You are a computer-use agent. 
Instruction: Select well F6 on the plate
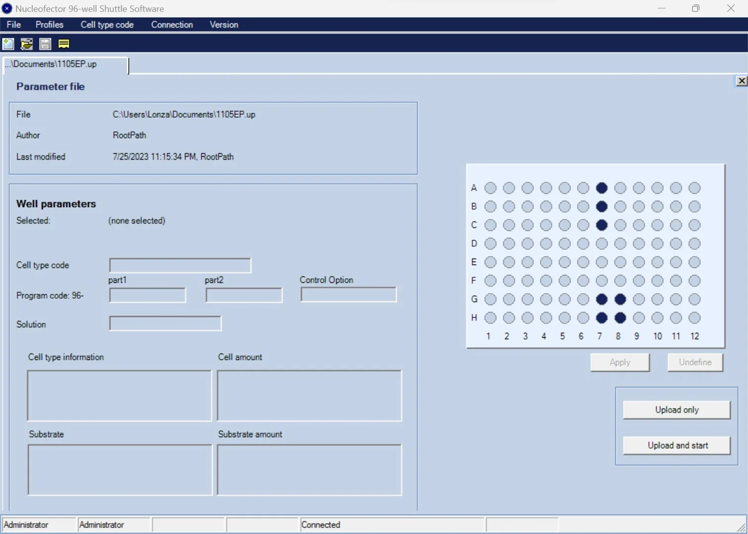pyautogui.click(x=583, y=281)
